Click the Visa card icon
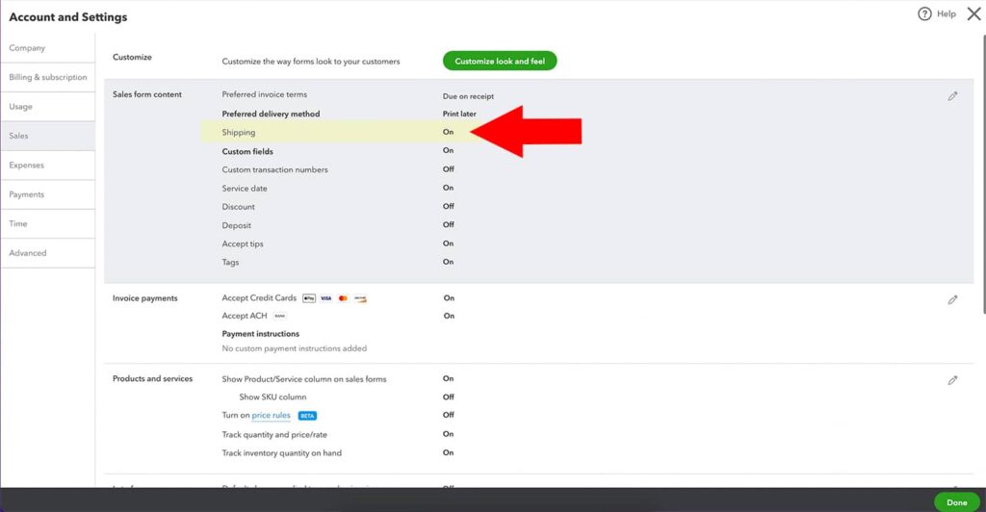This screenshot has height=512, width=986. (x=325, y=298)
